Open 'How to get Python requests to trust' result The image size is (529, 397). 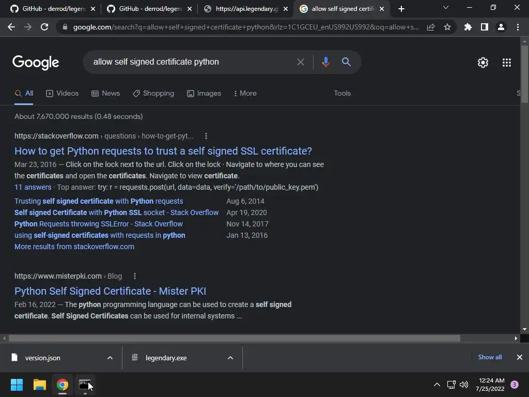coord(163,151)
